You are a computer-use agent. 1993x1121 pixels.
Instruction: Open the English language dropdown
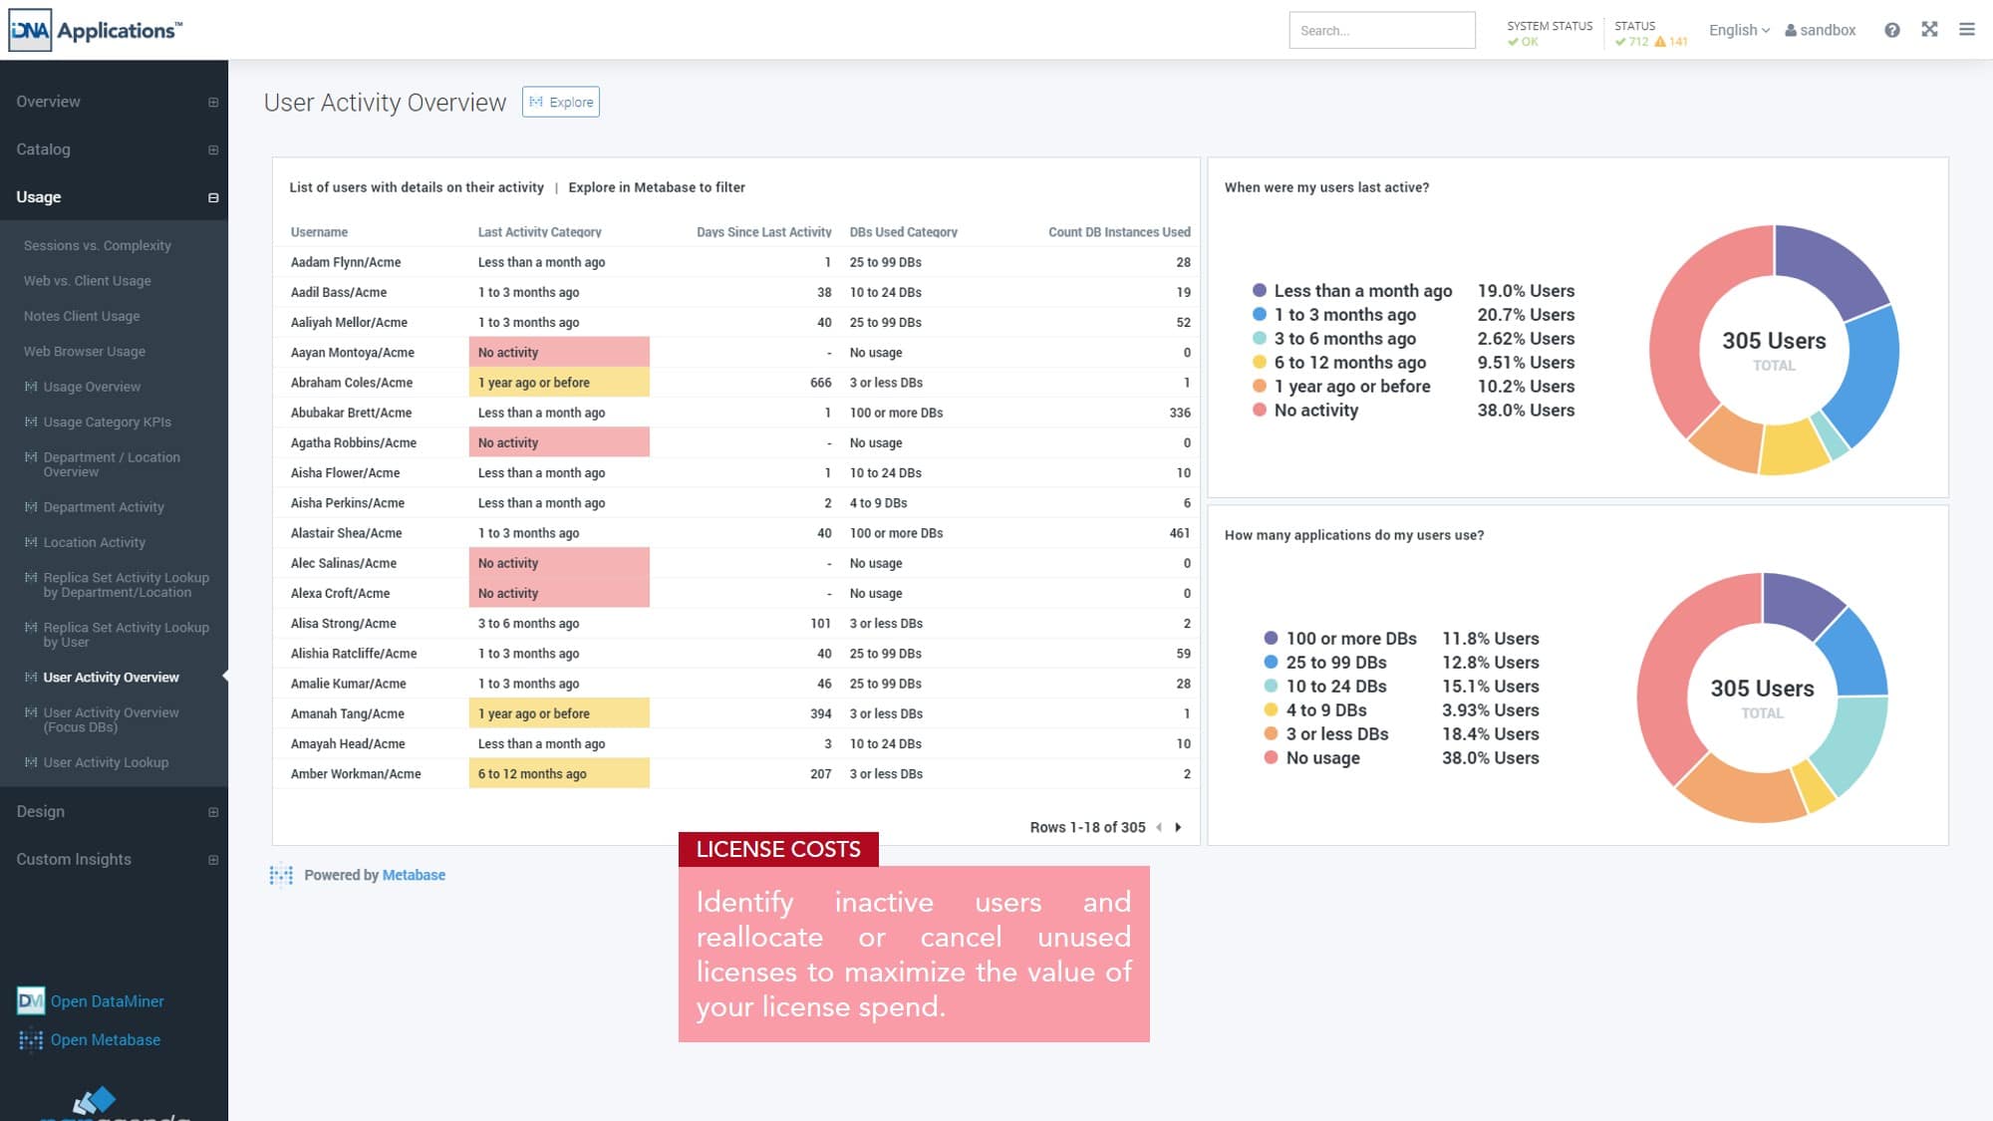point(1739,30)
